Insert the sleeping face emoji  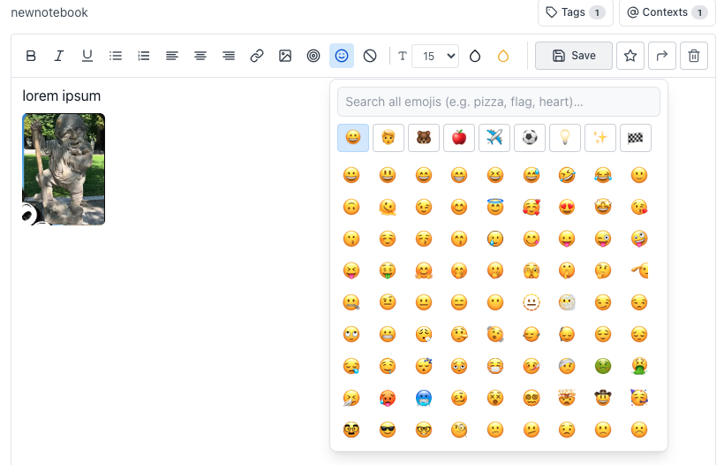424,367
